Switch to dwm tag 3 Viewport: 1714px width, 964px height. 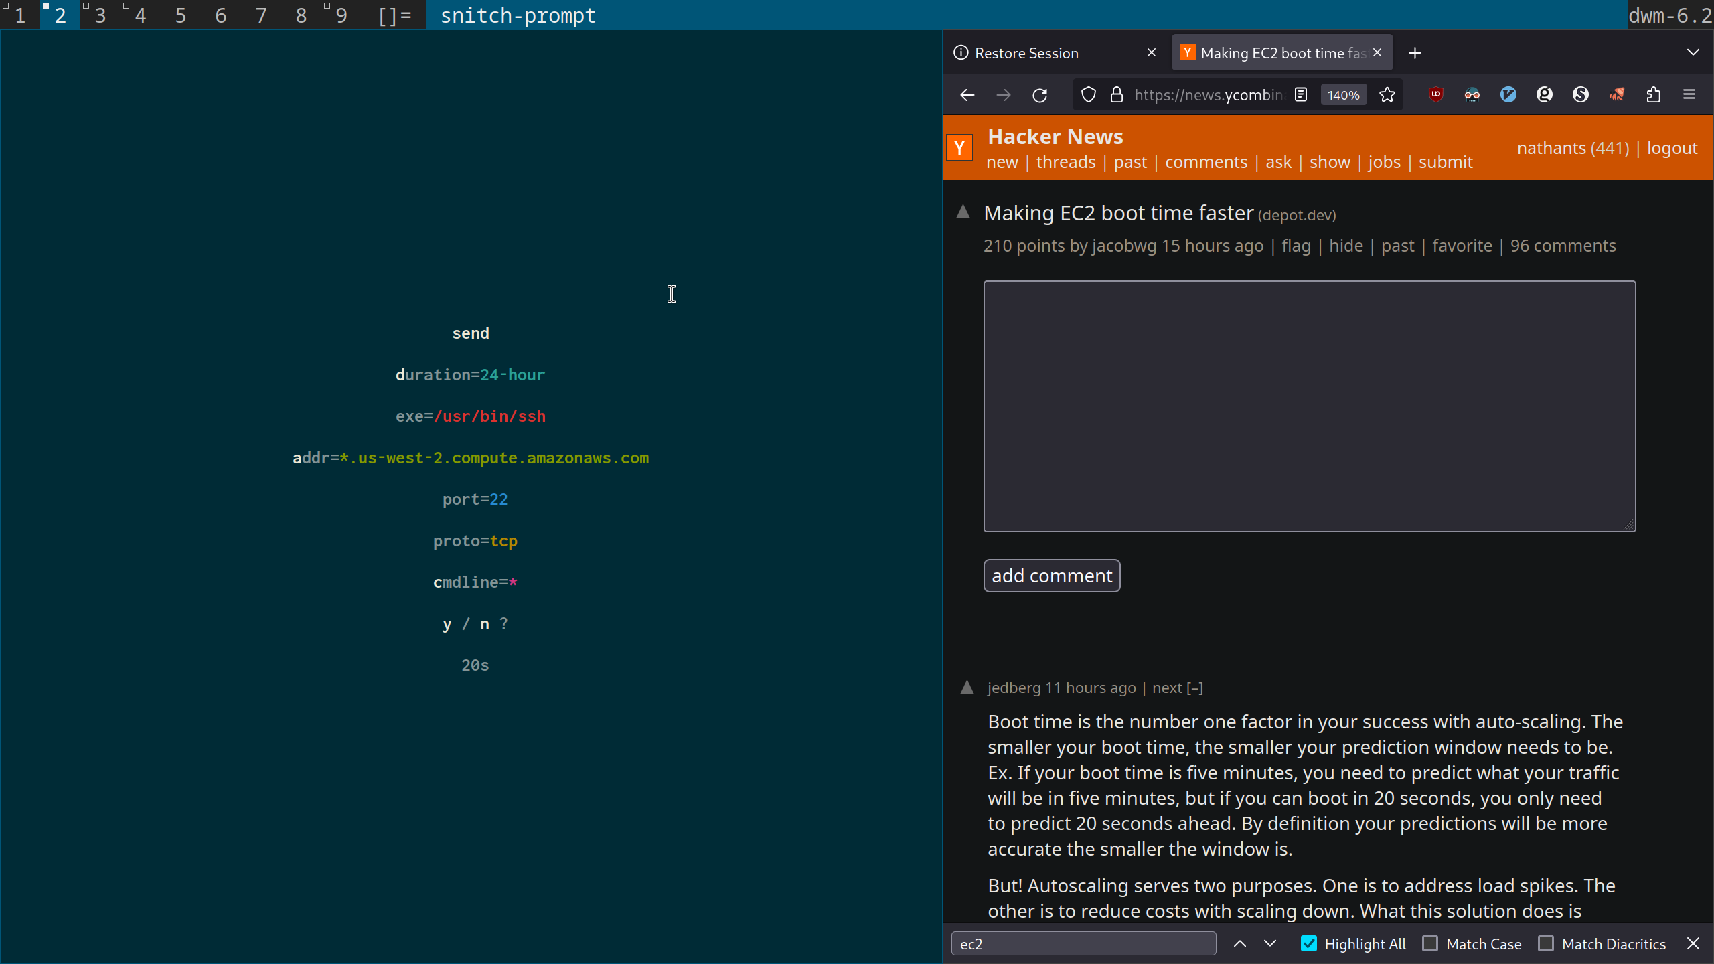(x=100, y=15)
